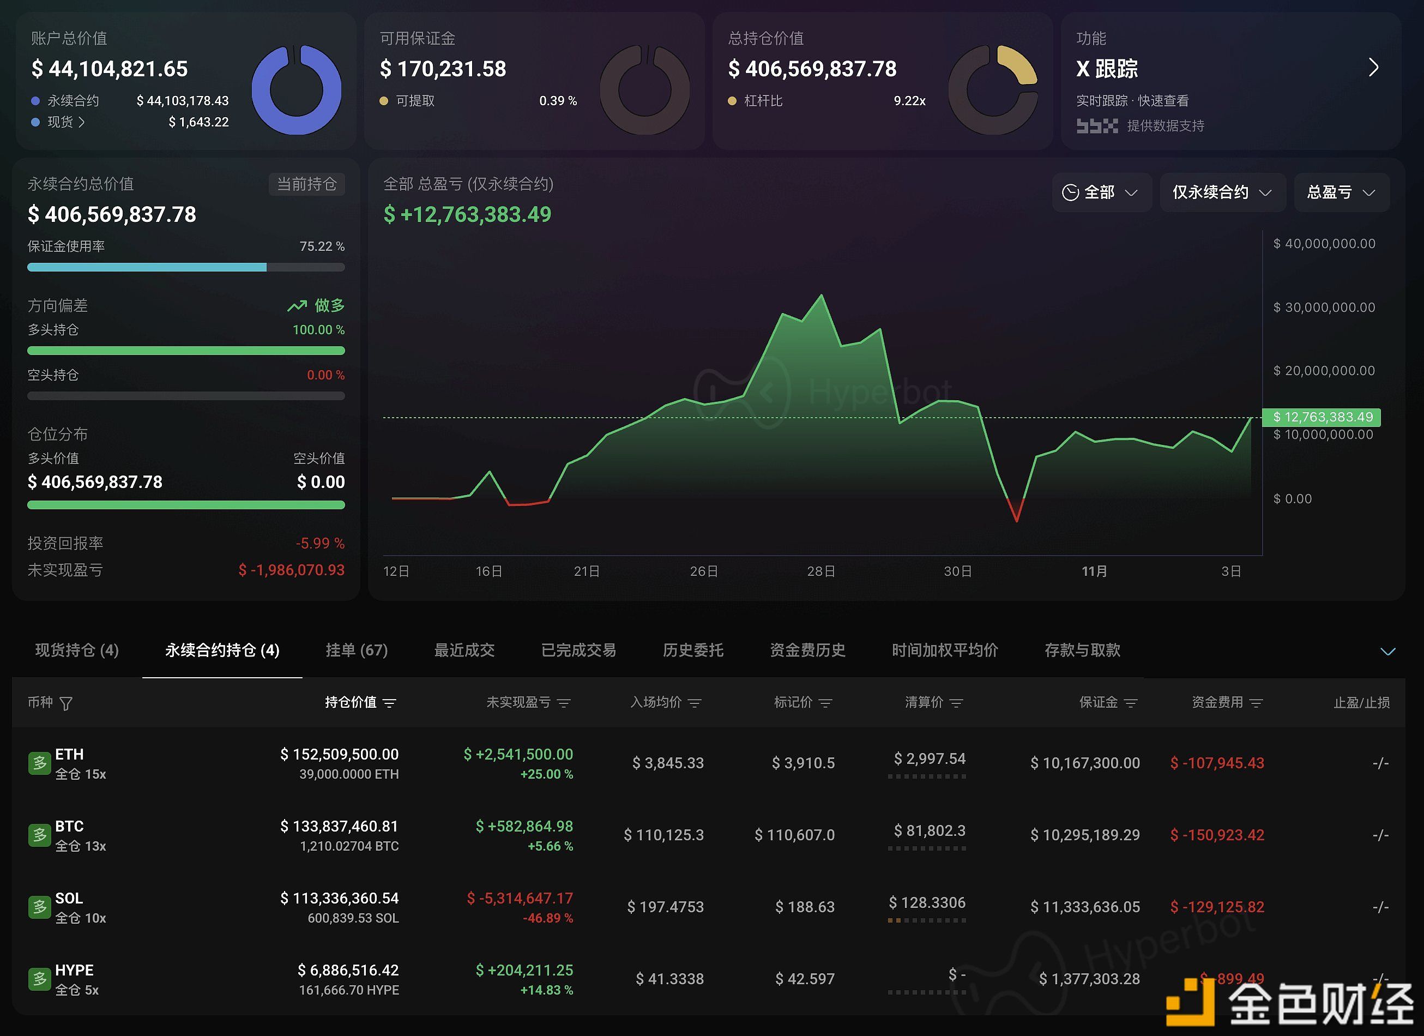Image resolution: width=1424 pixels, height=1036 pixels.
Task: Click the 当前持仓 button
Action: tap(306, 184)
